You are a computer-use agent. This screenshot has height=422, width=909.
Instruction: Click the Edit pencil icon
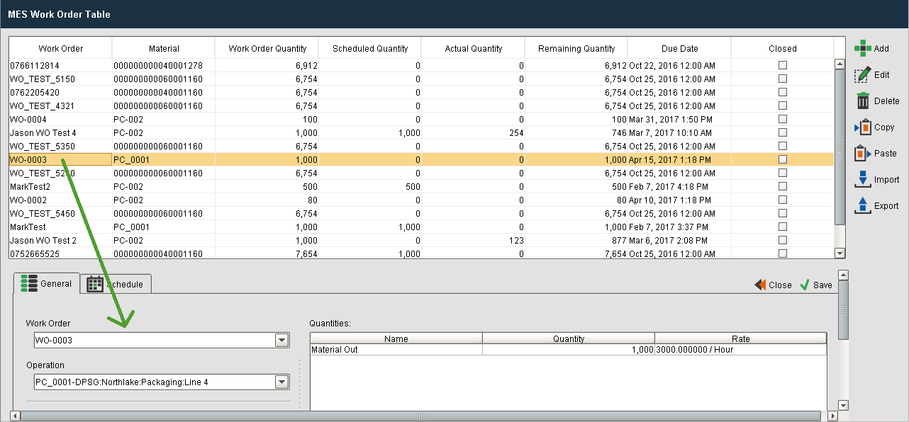(862, 75)
